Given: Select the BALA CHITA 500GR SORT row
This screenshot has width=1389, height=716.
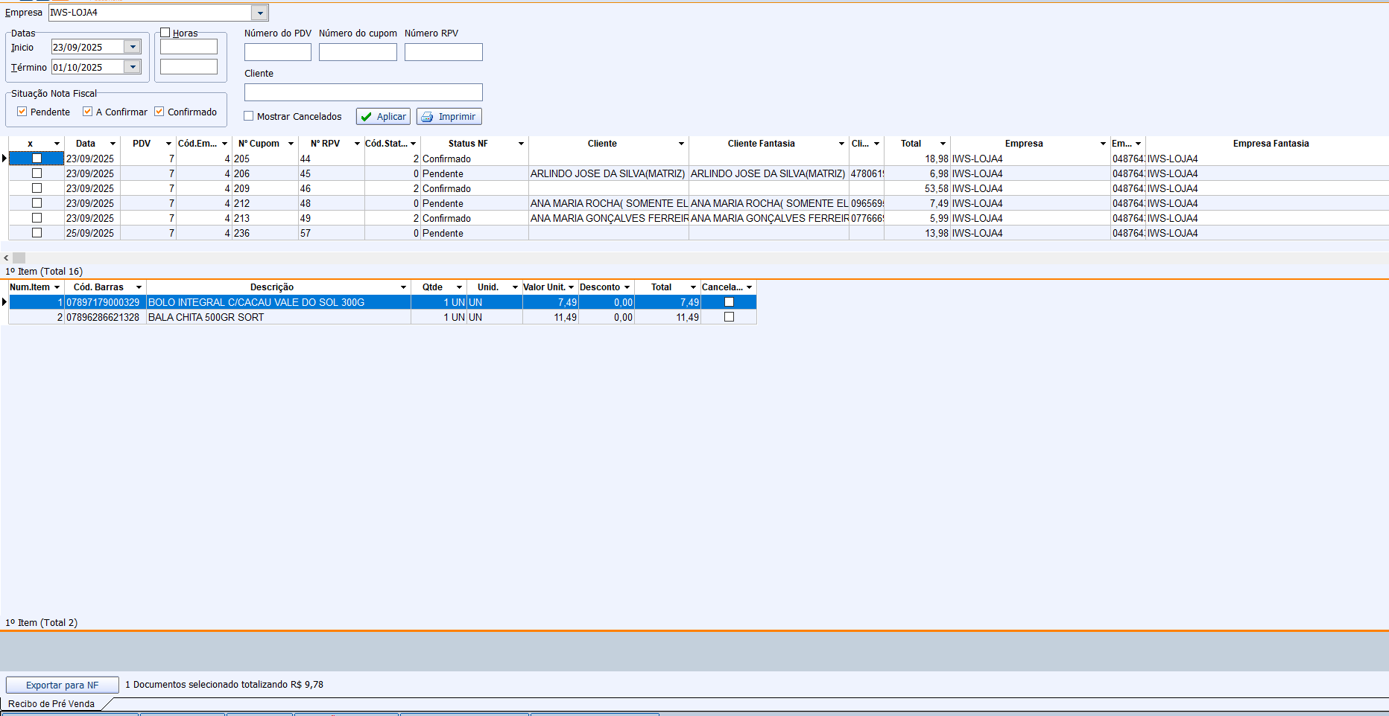Looking at the screenshot, I should [x=206, y=317].
